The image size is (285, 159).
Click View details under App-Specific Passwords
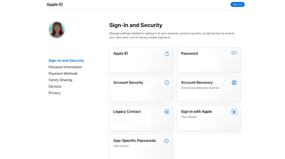(121, 146)
